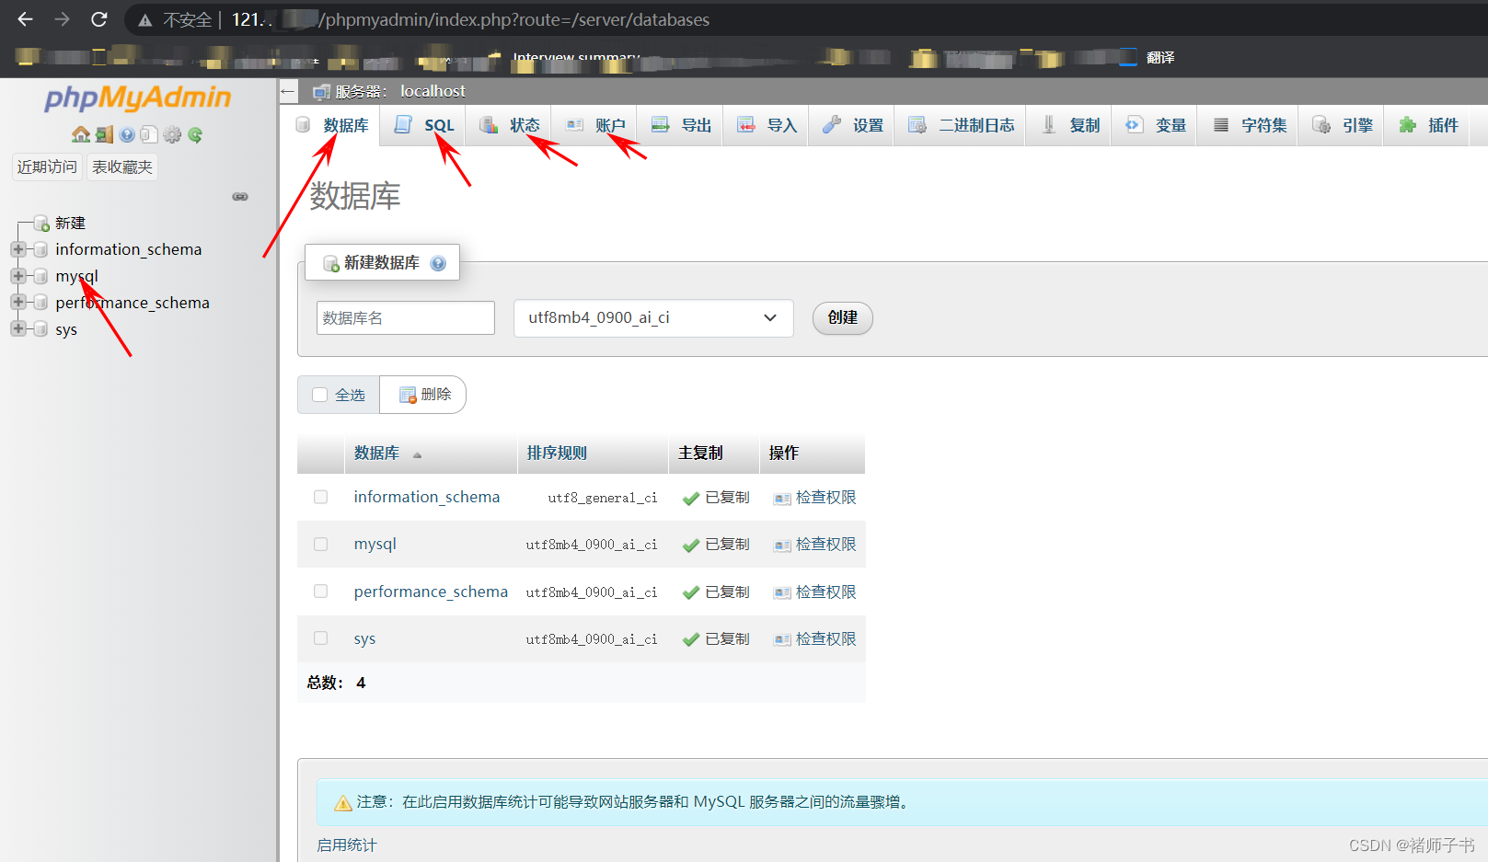Check the performance_schema row checkbox

click(x=320, y=591)
